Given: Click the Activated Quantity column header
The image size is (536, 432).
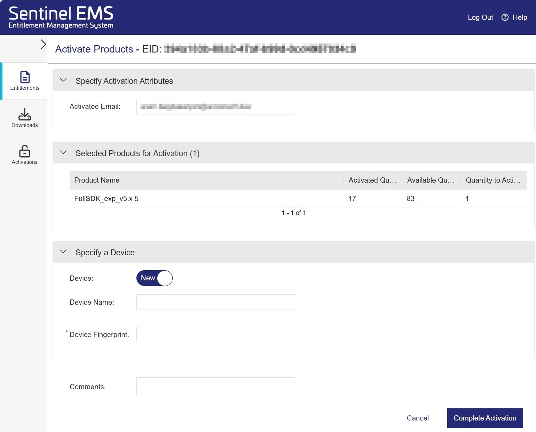Looking at the screenshot, I should coord(372,180).
